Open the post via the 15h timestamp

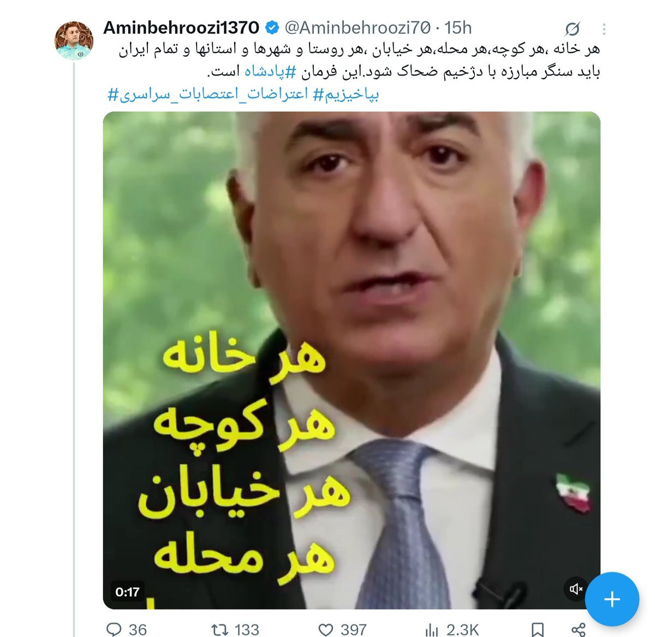tap(458, 27)
